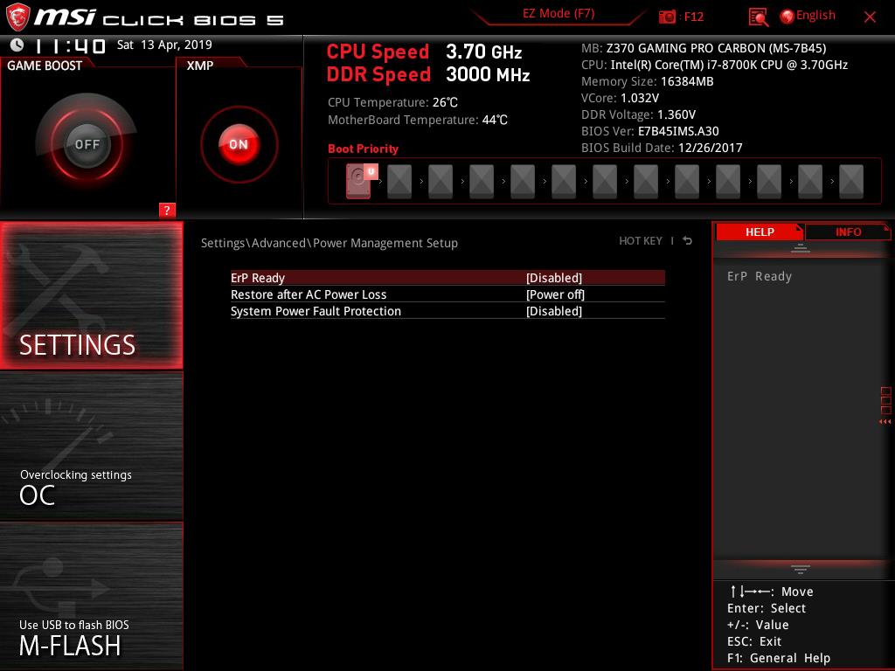Select the ErP Ready row label

[258, 278]
